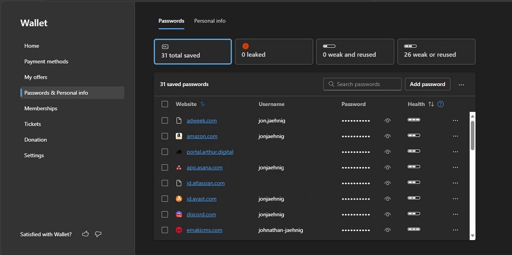Open the more options menu beside Add password
Image resolution: width=512 pixels, height=255 pixels.
(x=461, y=84)
